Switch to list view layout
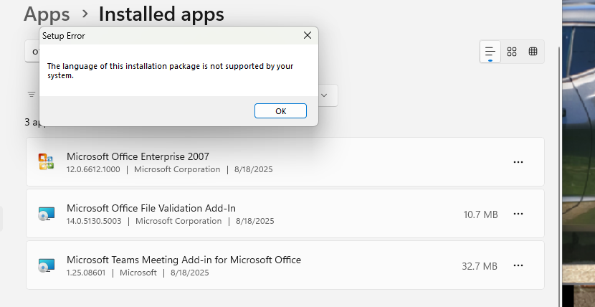Viewport: 595px width, 307px height. tap(490, 52)
